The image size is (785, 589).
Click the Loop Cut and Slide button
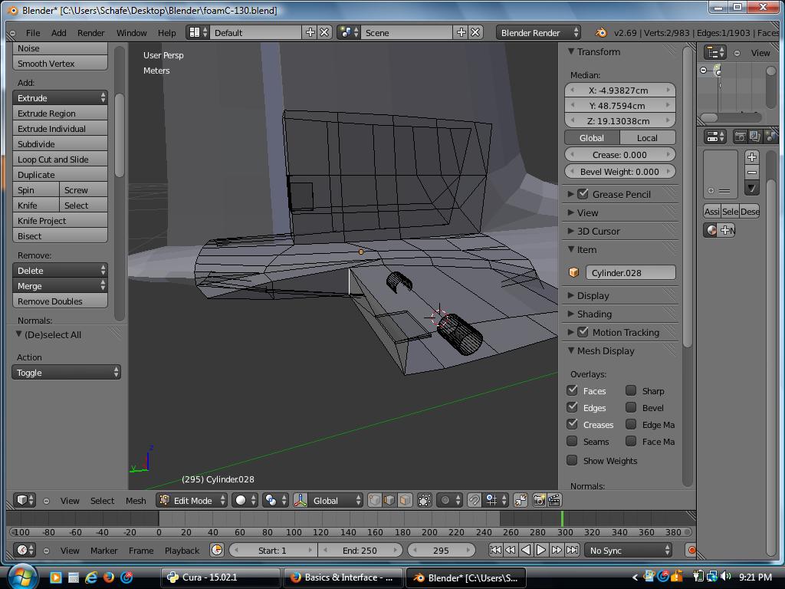(x=60, y=160)
